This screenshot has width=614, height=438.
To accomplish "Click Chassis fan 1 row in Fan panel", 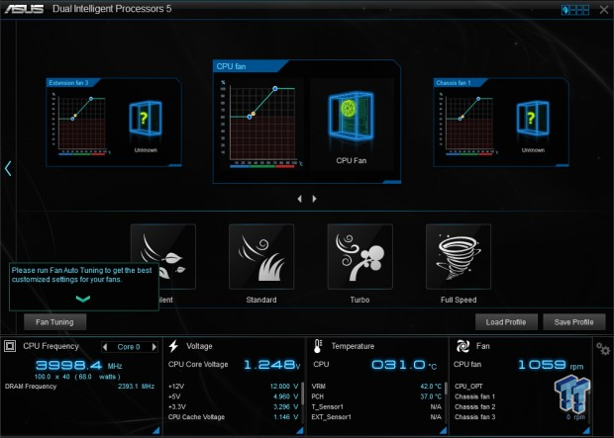I will click(520, 396).
